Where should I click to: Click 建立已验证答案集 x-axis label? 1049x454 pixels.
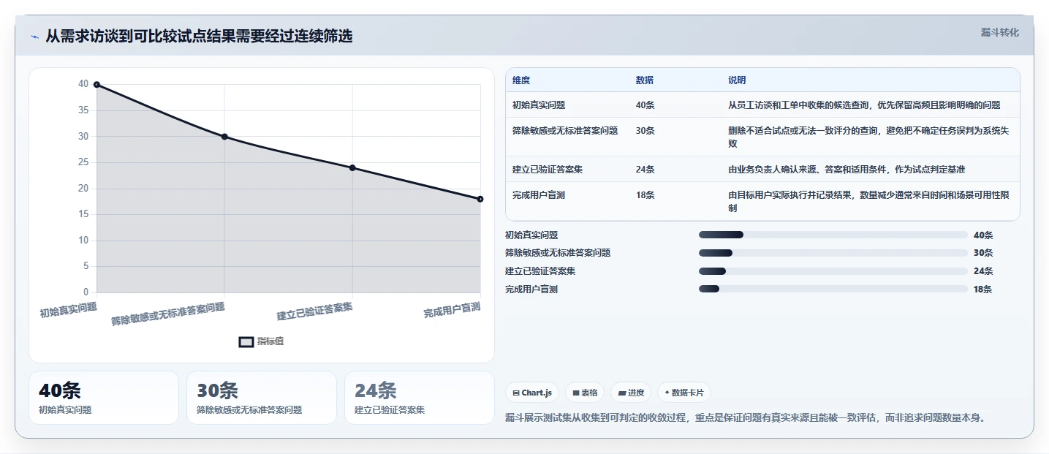[315, 311]
